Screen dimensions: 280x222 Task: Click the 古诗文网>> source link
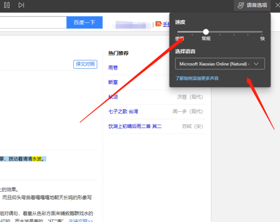click(81, 220)
